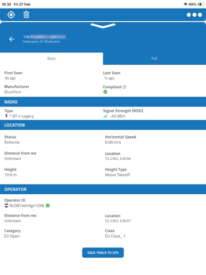
Task: Tap the Helicopter Or Multirotor subtitle
Action: click(42, 41)
